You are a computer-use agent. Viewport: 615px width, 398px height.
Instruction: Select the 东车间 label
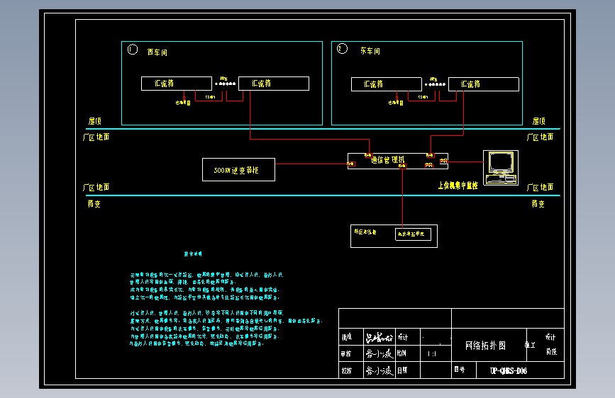click(x=370, y=51)
